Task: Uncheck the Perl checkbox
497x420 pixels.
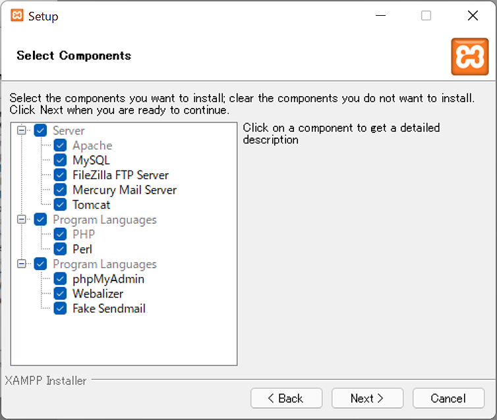Action: [x=61, y=249]
